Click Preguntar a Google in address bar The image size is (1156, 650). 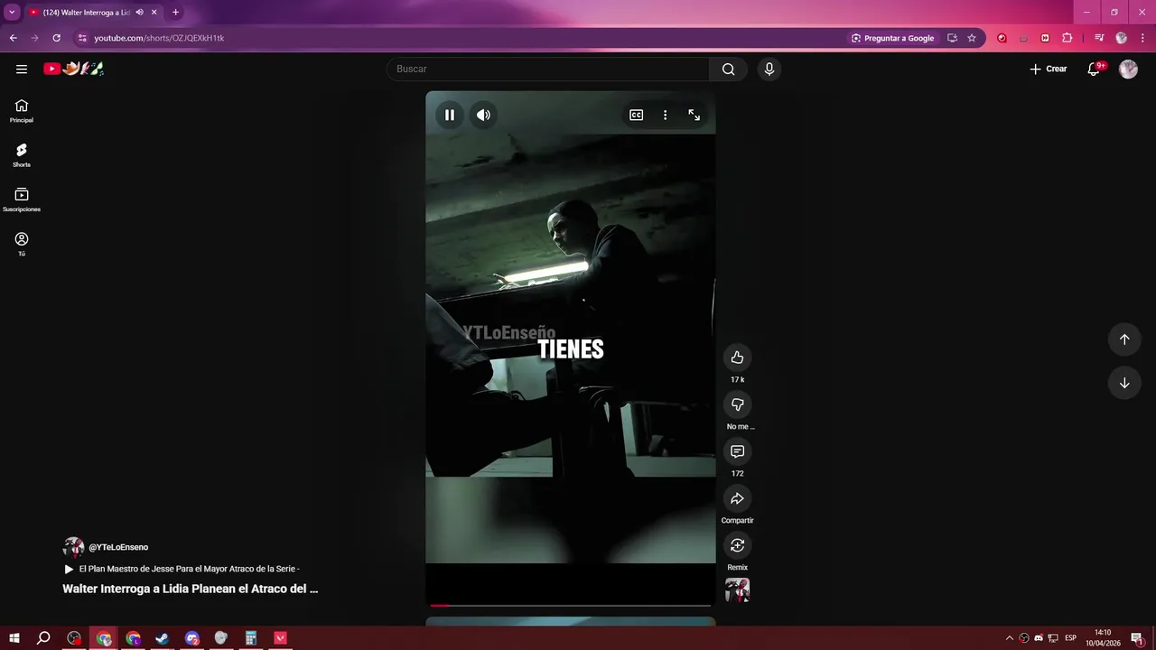click(892, 38)
